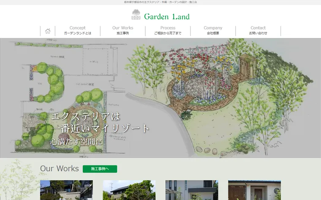The image size is (321, 200).
Task: Open the Concept ガーデンランドとは menu
Action: point(78,30)
